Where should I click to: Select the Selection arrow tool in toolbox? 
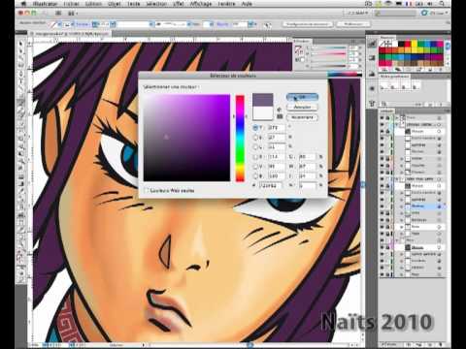pyautogui.click(x=21, y=44)
